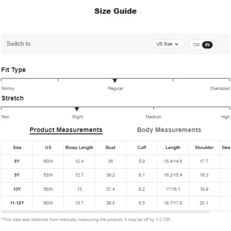Screen dimensions: 231x231
Task: Click the Bust column header
Action: pyautogui.click(x=110, y=147)
